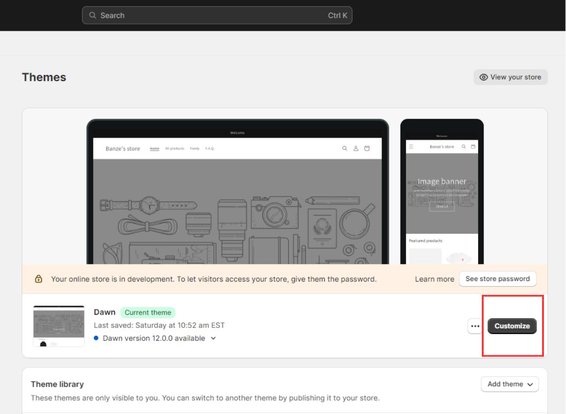Click the search magnifier icon in the top search bar
The image size is (566, 414).
(93, 15)
